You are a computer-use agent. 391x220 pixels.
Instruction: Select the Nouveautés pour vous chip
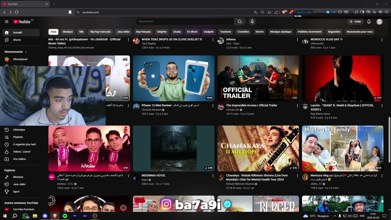[x=360, y=32]
